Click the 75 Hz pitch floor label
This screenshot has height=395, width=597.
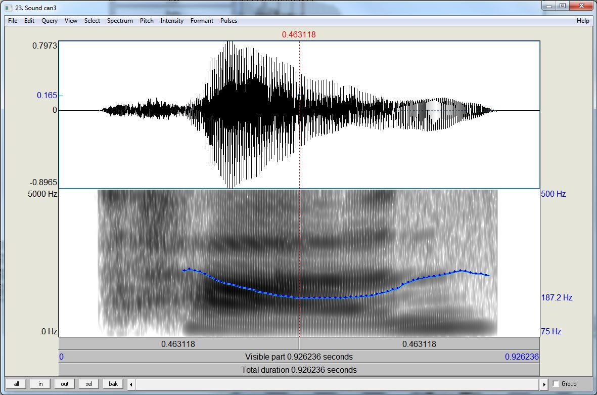pos(552,331)
